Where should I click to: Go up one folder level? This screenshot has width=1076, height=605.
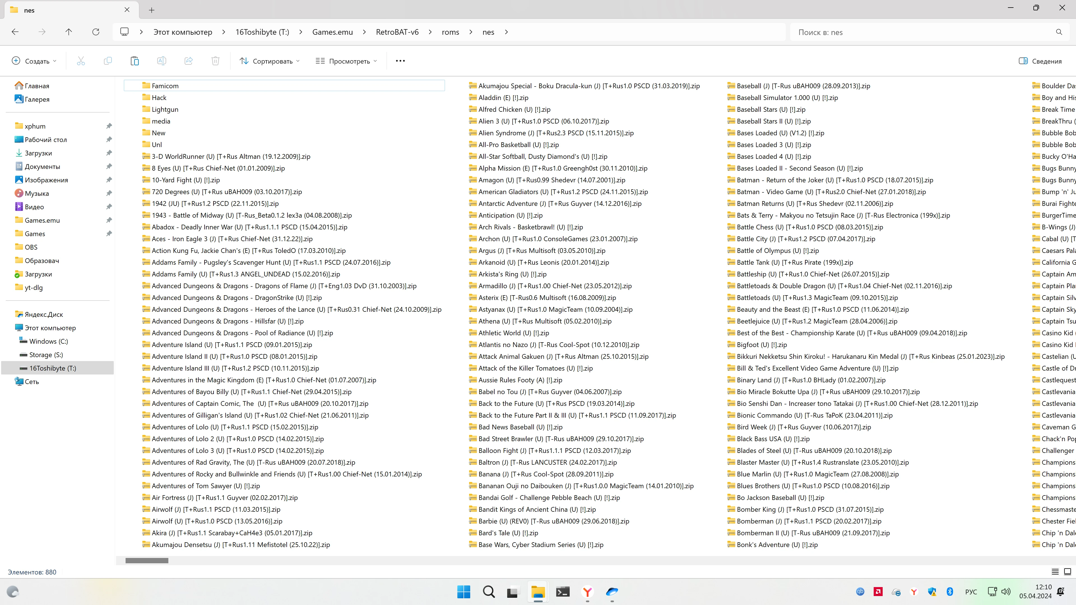[x=69, y=32]
